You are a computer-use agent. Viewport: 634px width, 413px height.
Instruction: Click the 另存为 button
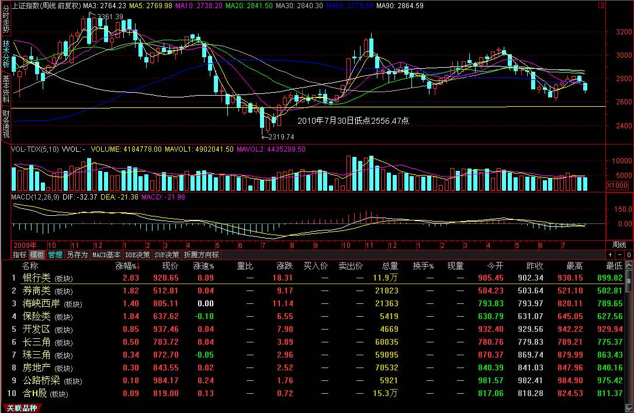pos(77,255)
